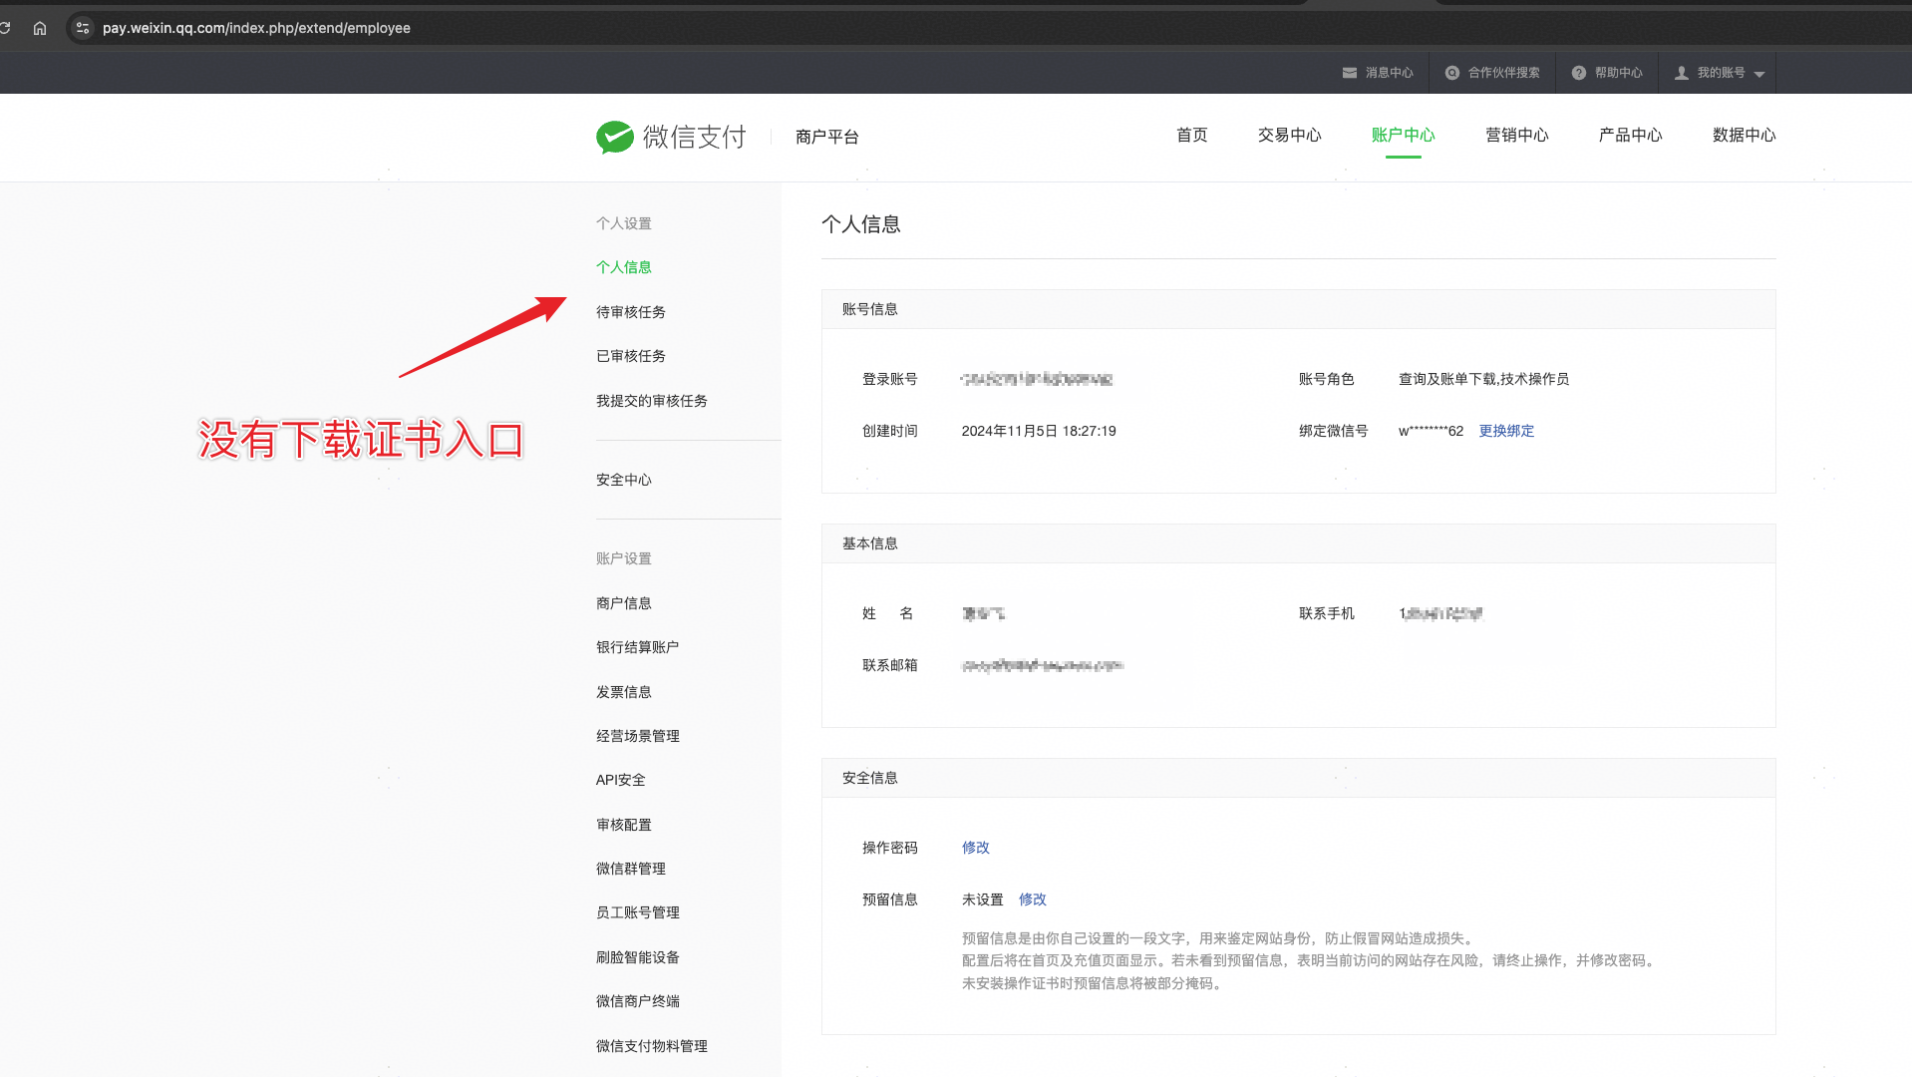Open 经营场景管理 sidebar item
The image size is (1912, 1077).
click(638, 736)
